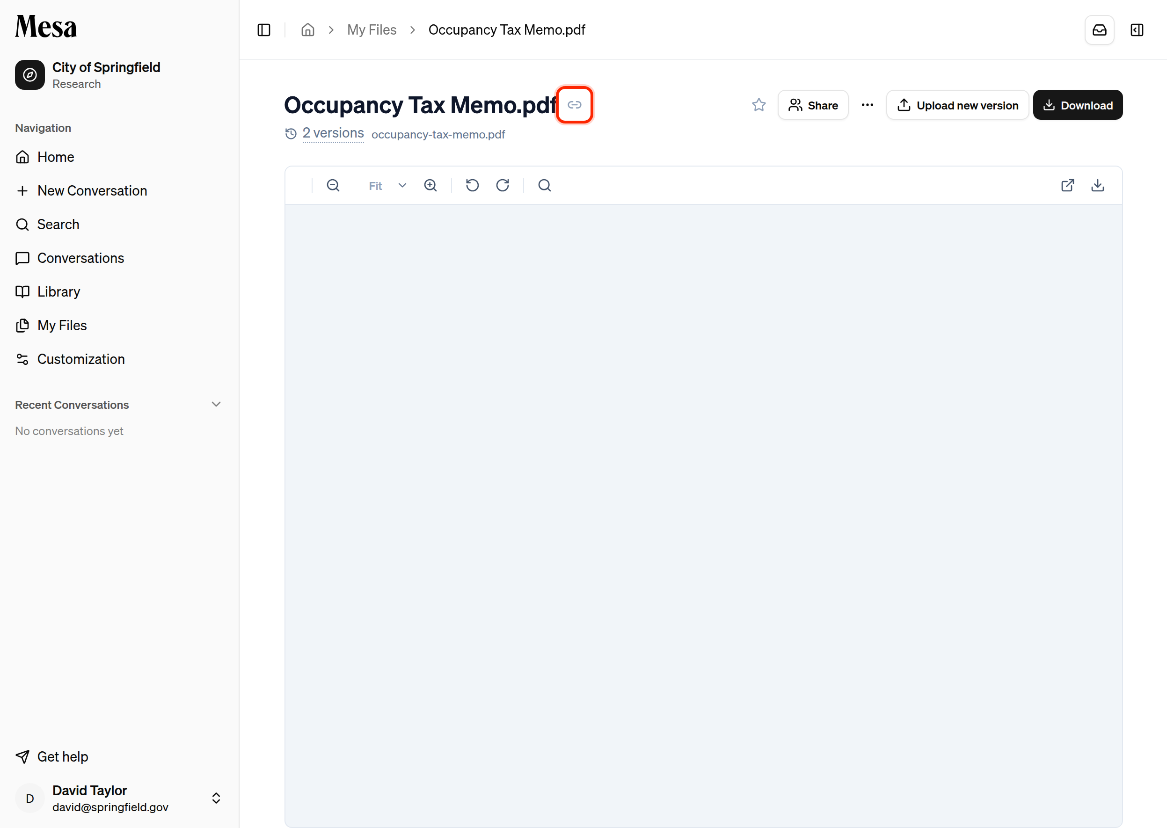
Task: Search within the PDF viewer toolbar
Action: coord(544,186)
